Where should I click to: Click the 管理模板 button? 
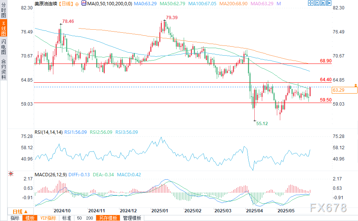coord(132,218)
